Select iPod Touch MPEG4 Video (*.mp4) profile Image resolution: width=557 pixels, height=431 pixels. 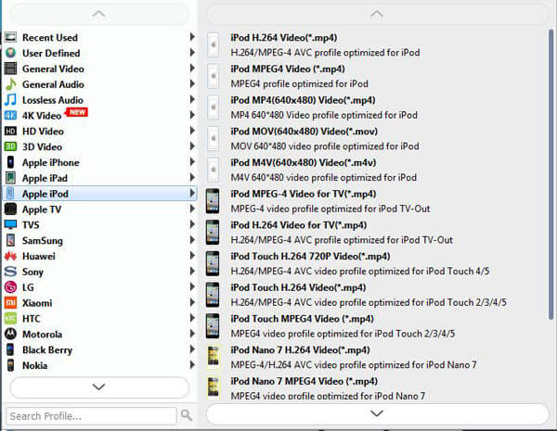pyautogui.click(x=377, y=326)
